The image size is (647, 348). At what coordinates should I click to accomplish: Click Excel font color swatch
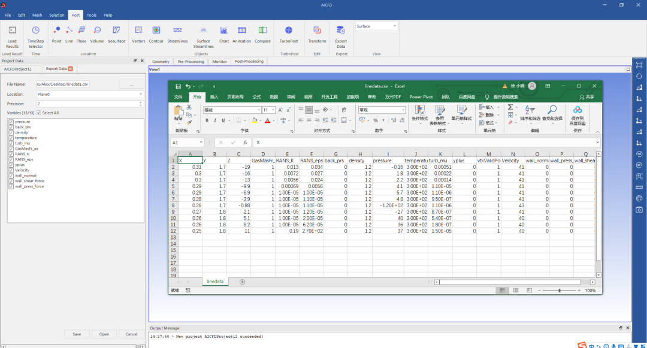(x=267, y=120)
